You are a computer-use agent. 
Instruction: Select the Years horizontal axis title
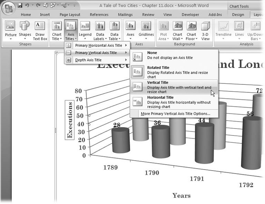click(x=181, y=196)
